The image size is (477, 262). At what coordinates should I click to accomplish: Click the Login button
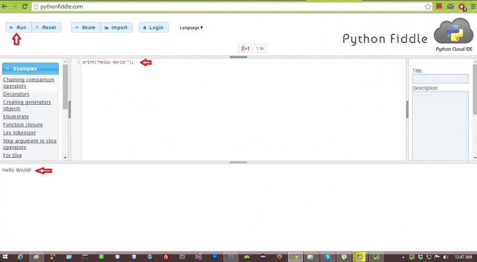[x=154, y=27]
